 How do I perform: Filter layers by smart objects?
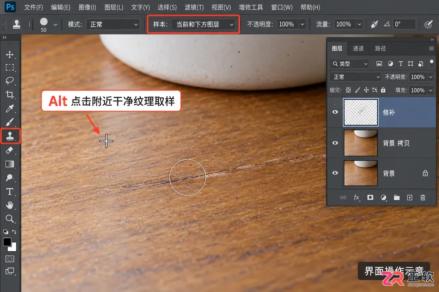[421, 64]
